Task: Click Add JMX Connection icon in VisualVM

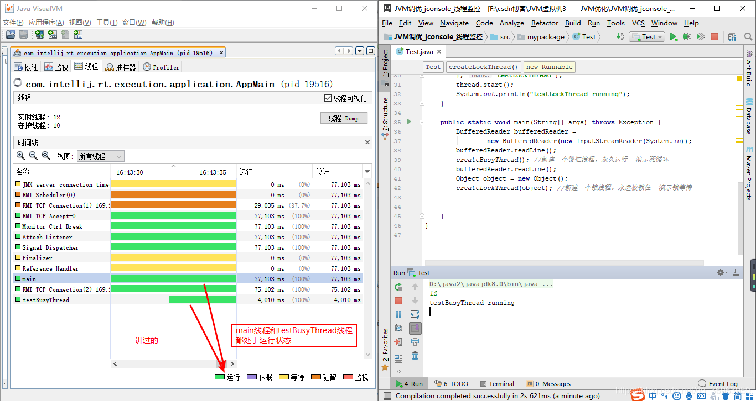Action: (x=53, y=35)
